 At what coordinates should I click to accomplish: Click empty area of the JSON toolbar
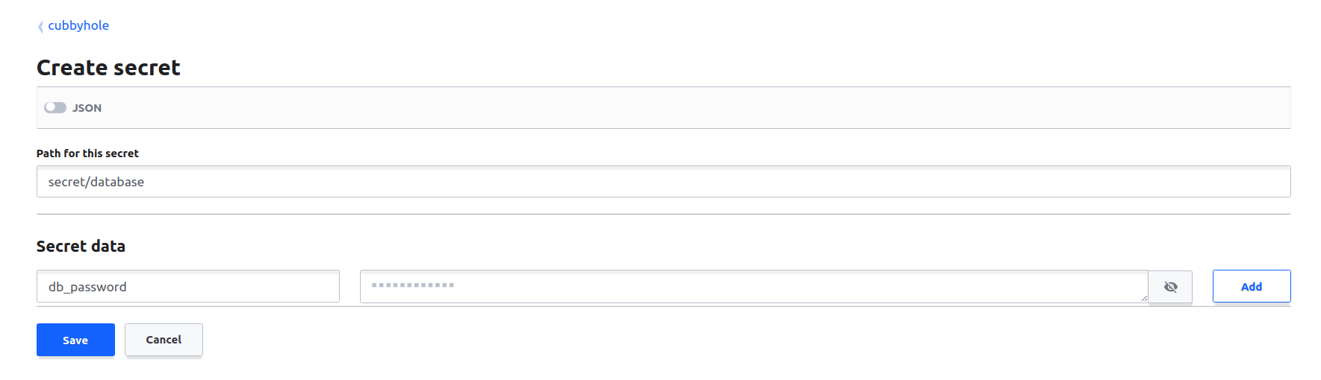click(x=672, y=108)
